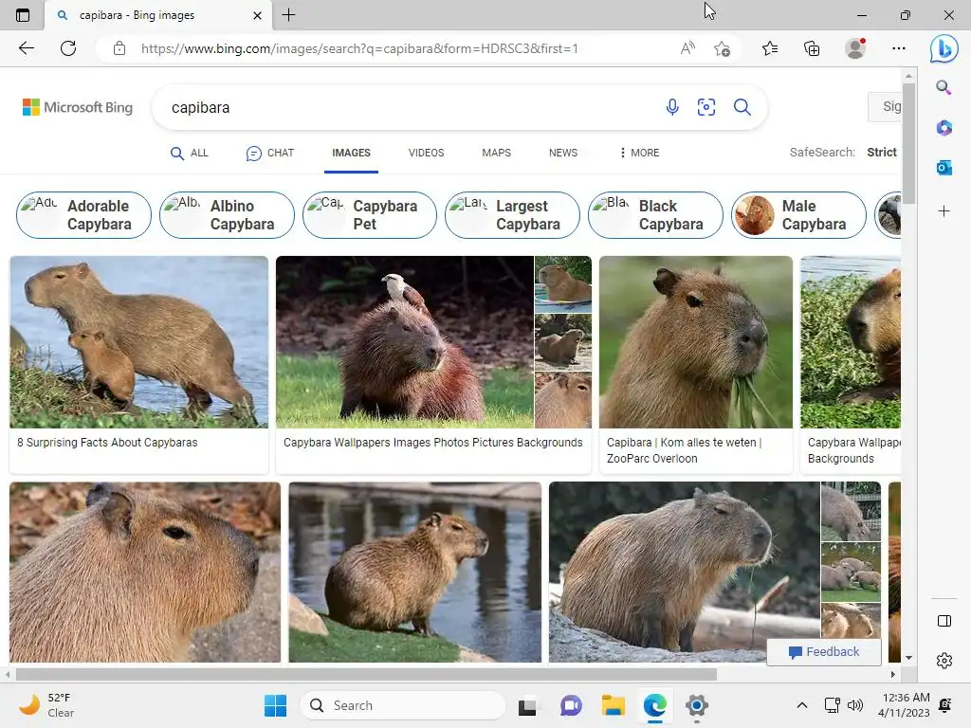Switch to MAPS tab
The image size is (971, 728).
(497, 153)
